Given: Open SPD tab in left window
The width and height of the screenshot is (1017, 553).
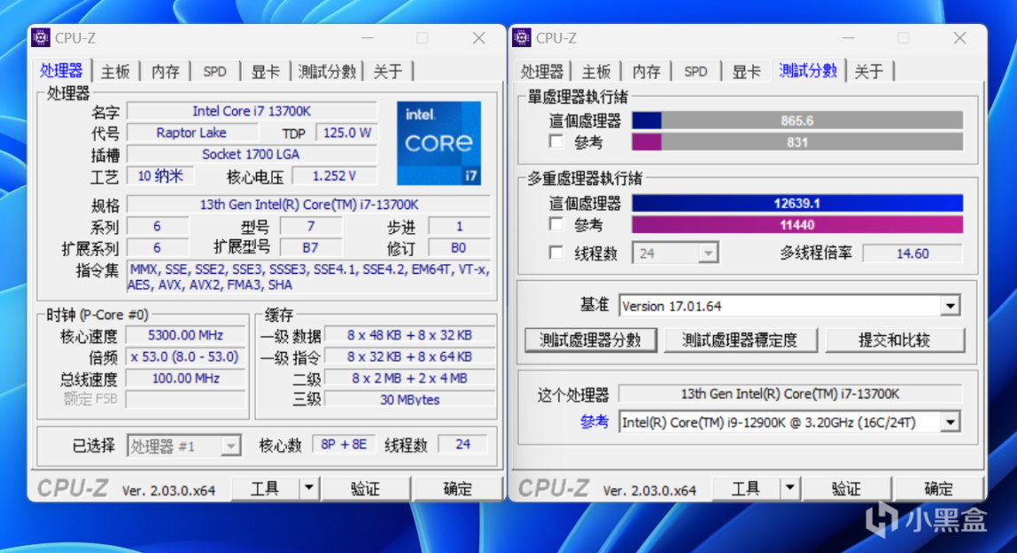Looking at the screenshot, I should 214,72.
